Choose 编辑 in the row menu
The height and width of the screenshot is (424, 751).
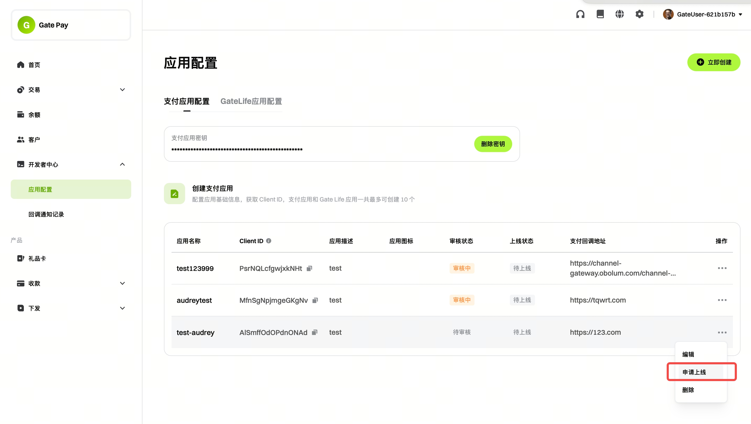coord(688,354)
